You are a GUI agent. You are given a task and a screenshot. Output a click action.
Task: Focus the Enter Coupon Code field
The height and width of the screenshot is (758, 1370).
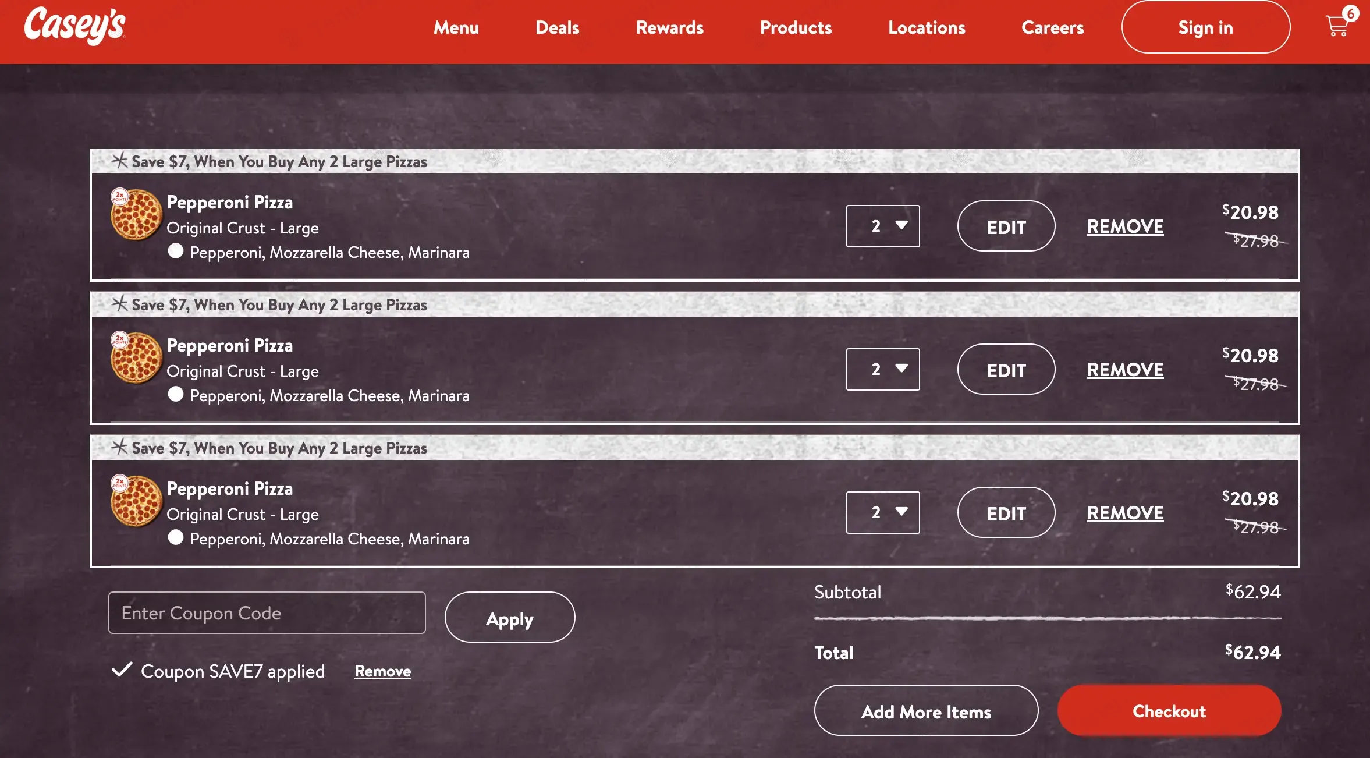point(267,613)
